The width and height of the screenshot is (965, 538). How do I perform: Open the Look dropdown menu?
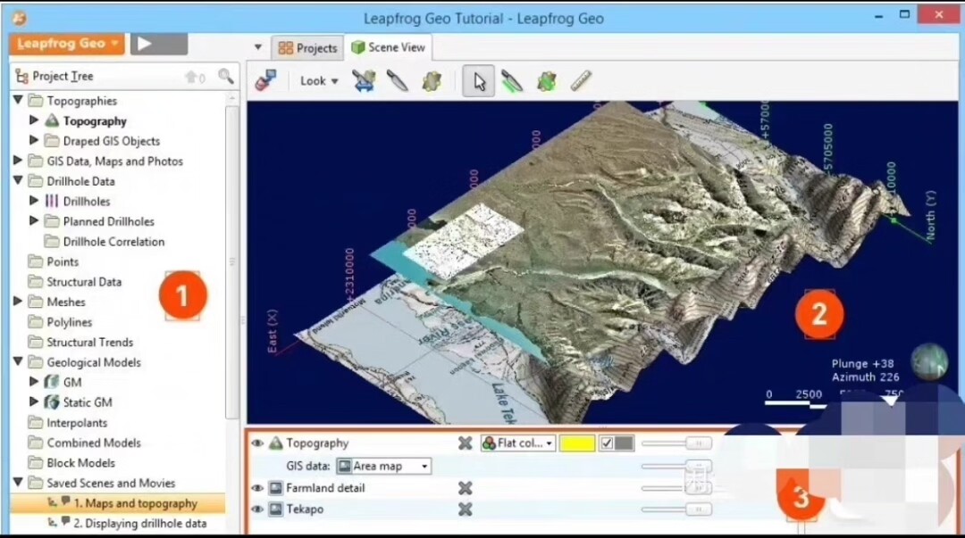tap(319, 80)
